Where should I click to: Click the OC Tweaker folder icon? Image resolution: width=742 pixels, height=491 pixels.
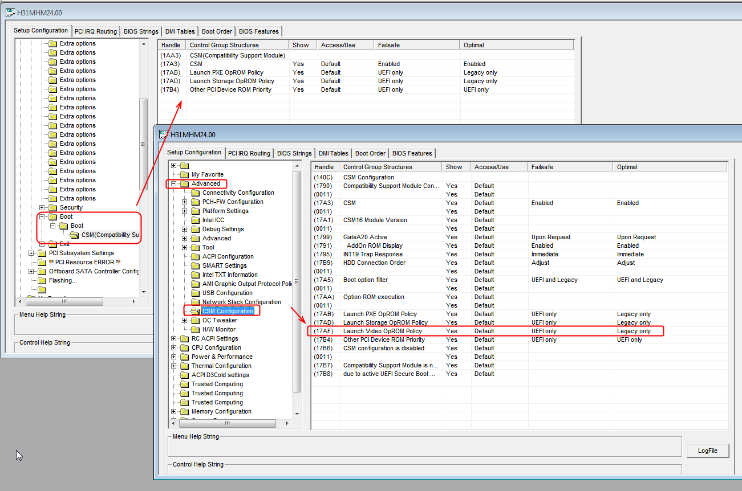point(196,320)
